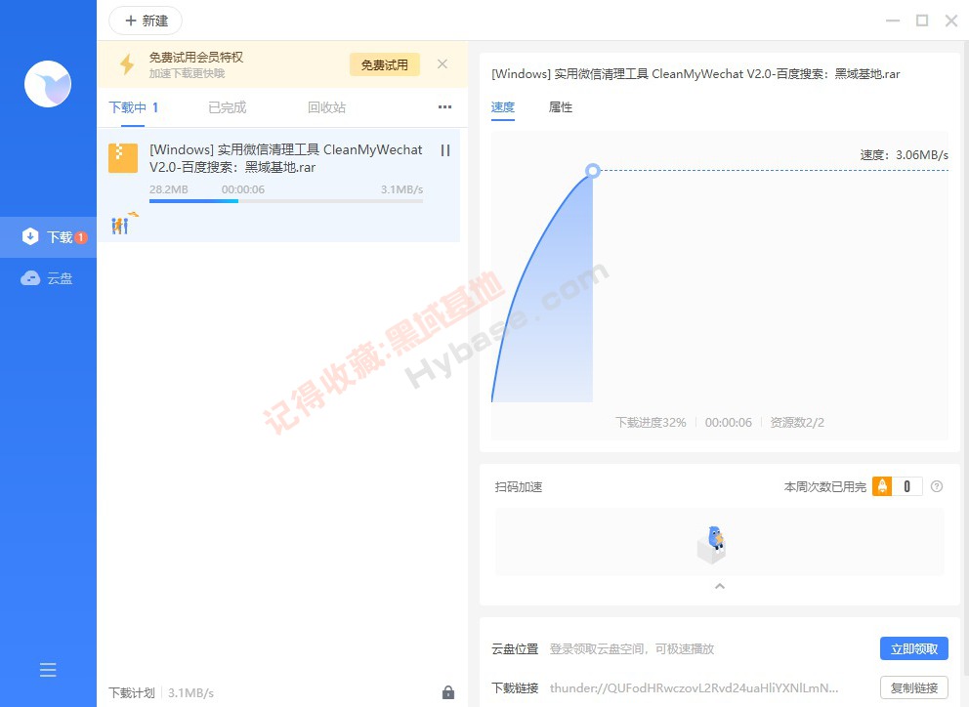
Task: Click the red badge on 下载
Action: [x=81, y=237]
